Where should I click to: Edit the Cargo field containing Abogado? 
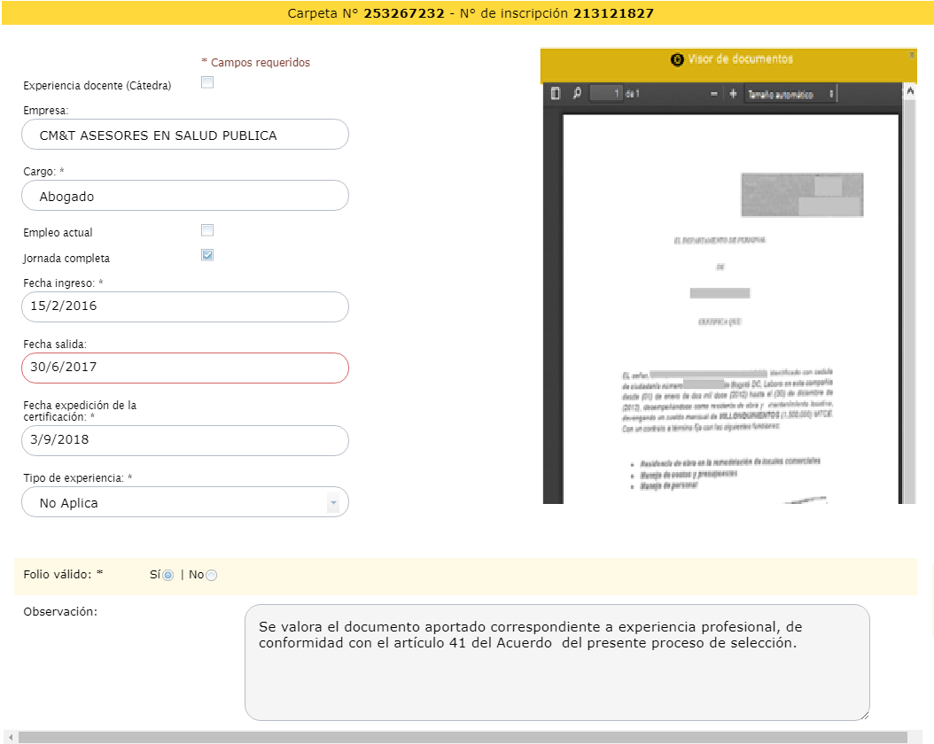tap(184, 196)
